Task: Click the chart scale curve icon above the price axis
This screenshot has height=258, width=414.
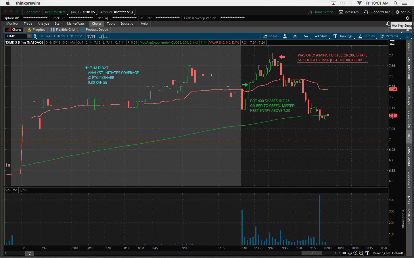Action: [x=392, y=42]
